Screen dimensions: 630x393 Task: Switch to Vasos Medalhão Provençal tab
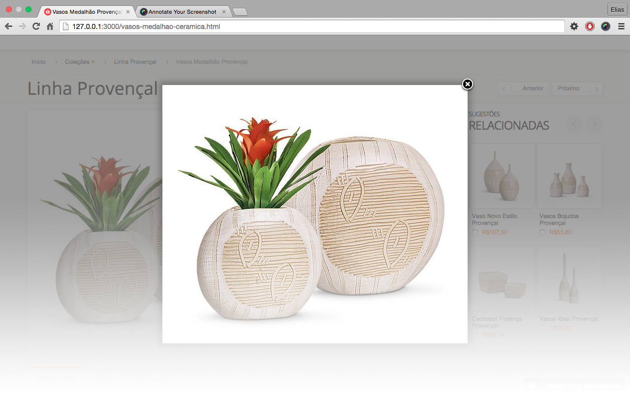(x=86, y=12)
